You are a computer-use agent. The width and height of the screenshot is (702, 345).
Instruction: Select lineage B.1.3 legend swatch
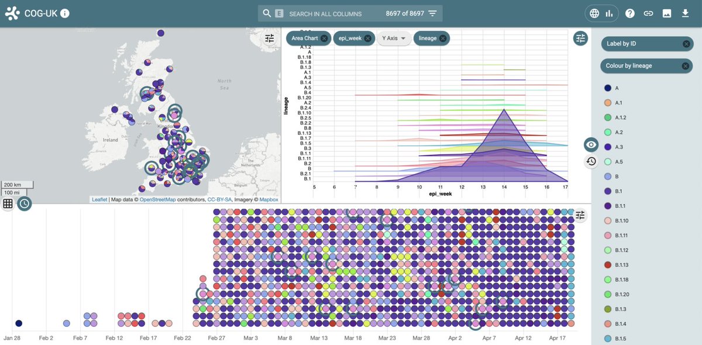tap(607, 309)
